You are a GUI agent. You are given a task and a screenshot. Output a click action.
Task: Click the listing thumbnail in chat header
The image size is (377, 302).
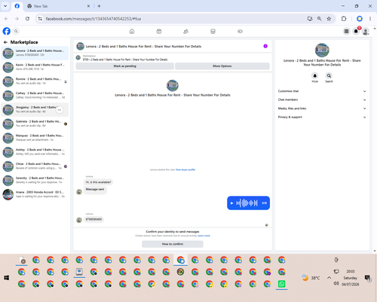(80, 46)
